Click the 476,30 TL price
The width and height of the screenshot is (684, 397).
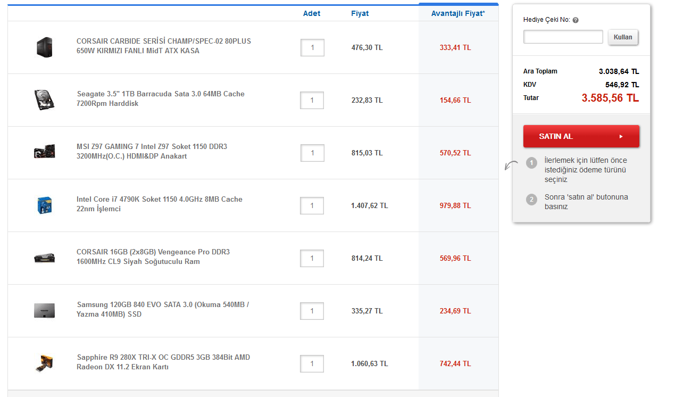point(367,47)
